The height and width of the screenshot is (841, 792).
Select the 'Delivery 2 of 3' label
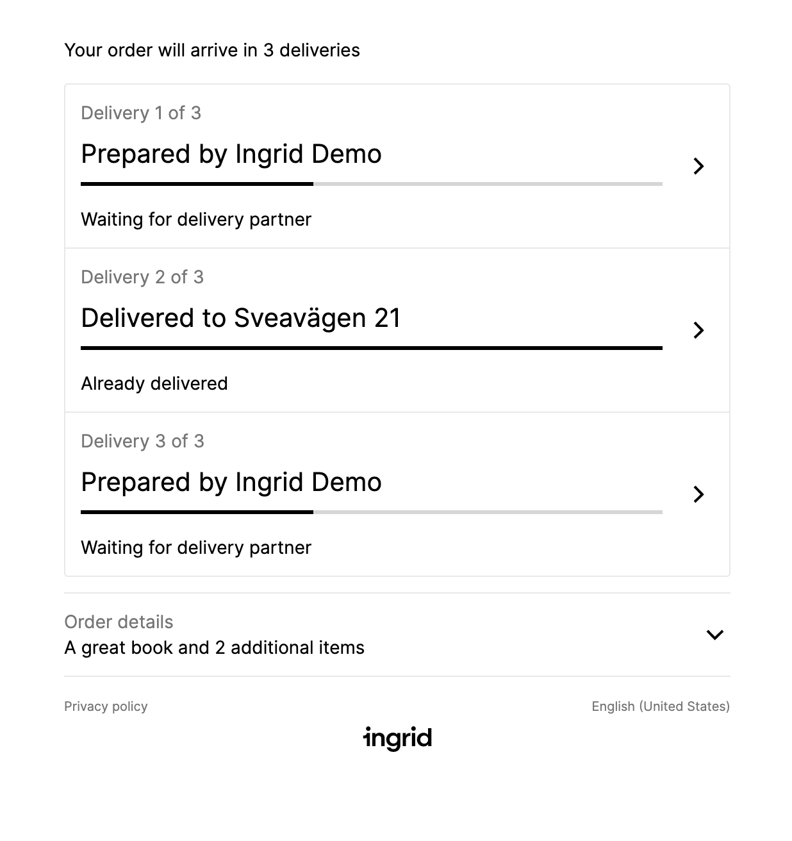point(142,277)
